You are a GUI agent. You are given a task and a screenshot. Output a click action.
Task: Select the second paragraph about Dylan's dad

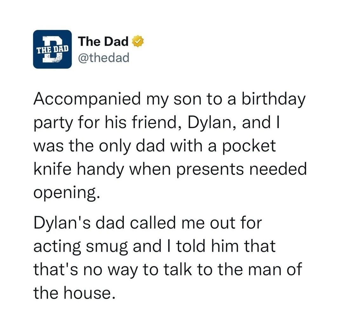click(168, 258)
